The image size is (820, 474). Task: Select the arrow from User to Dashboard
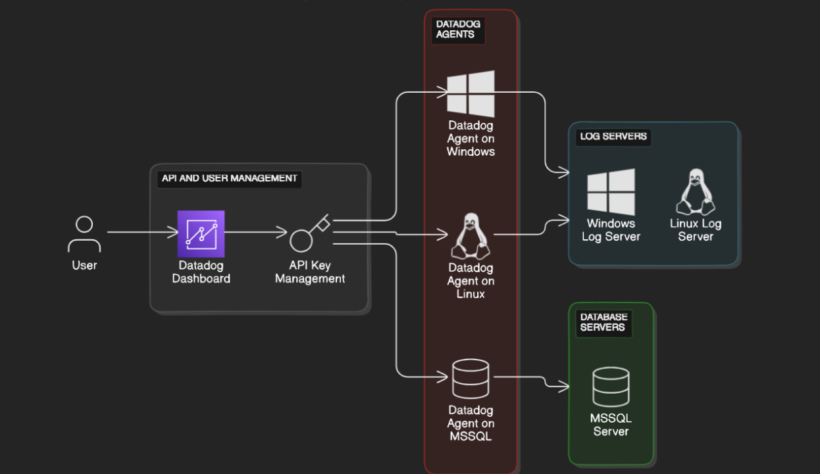tap(143, 232)
